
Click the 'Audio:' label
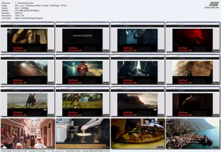[x=4, y=8]
